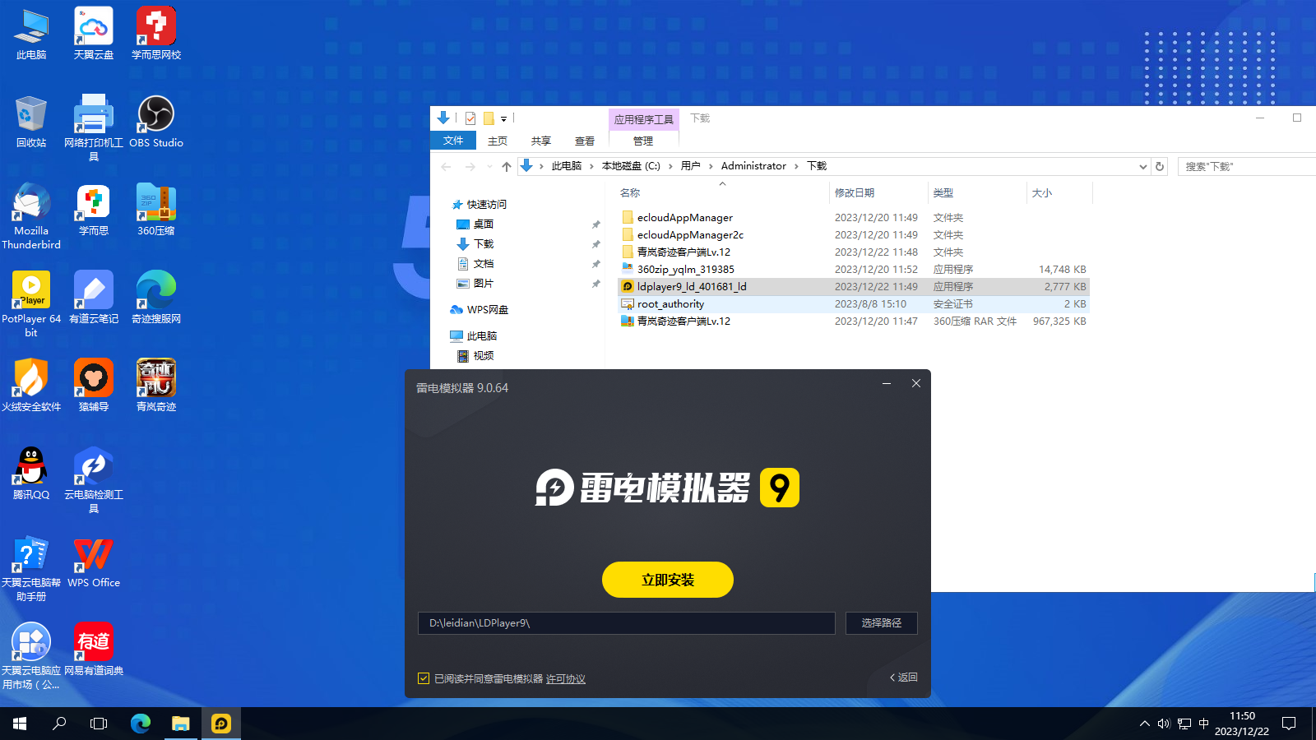Screen dimensions: 1316x740
Task: Click the Explorer refresh button
Action: (1160, 166)
